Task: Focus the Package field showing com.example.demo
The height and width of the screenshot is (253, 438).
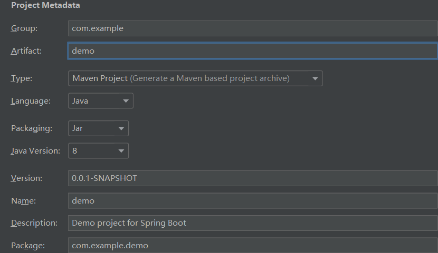Action: 253,245
